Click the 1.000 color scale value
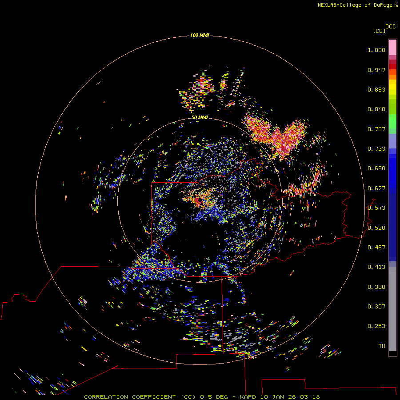This screenshot has height=400, width=400. 376,50
